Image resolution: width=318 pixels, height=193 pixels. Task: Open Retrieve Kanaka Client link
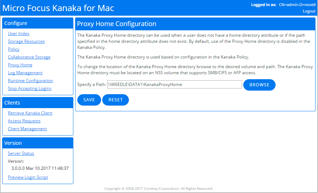(x=30, y=113)
